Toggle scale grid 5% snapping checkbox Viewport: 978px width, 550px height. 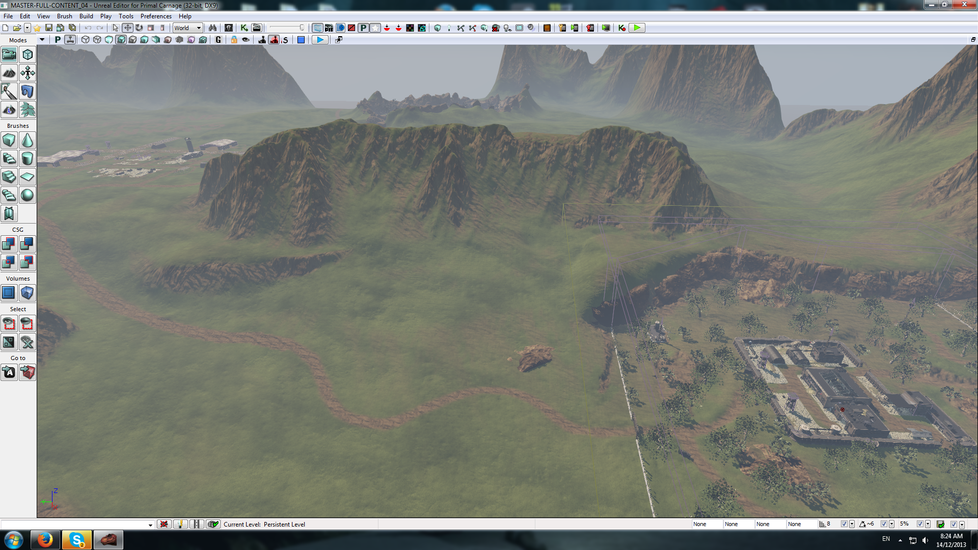[920, 524]
